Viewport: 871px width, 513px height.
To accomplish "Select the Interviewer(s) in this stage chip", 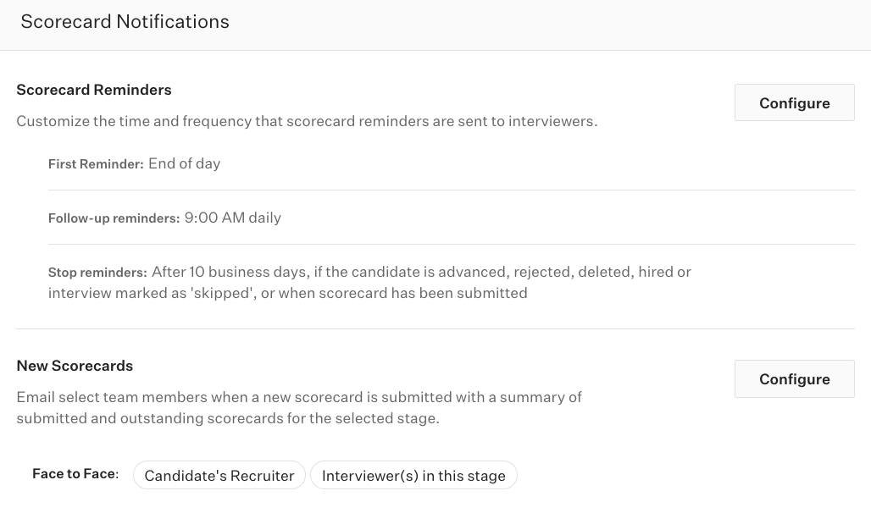I will [413, 476].
